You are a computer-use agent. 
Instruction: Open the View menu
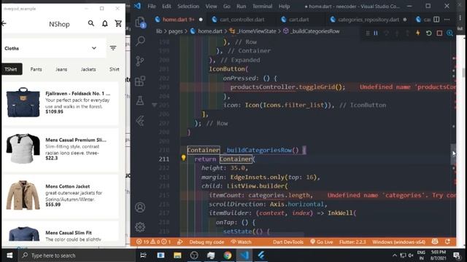(x=211, y=7)
